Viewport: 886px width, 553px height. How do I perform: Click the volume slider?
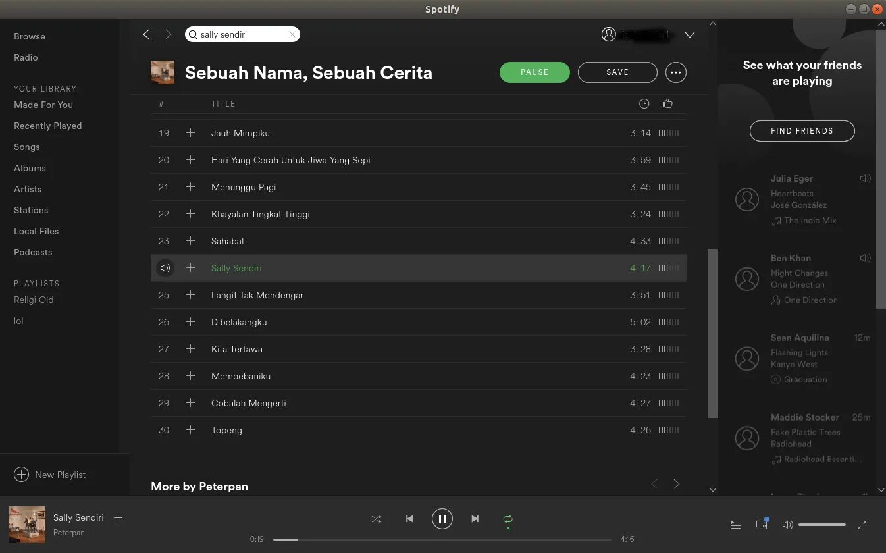click(822, 525)
